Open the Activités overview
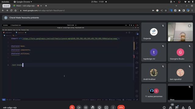Screen dimensions: 195x109 pos(5,2)
